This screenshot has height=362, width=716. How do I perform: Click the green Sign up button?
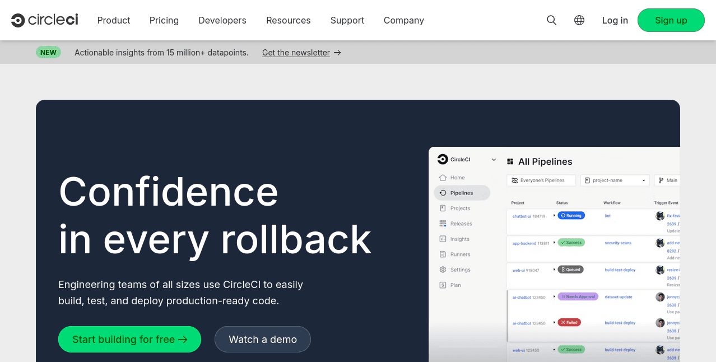[671, 20]
